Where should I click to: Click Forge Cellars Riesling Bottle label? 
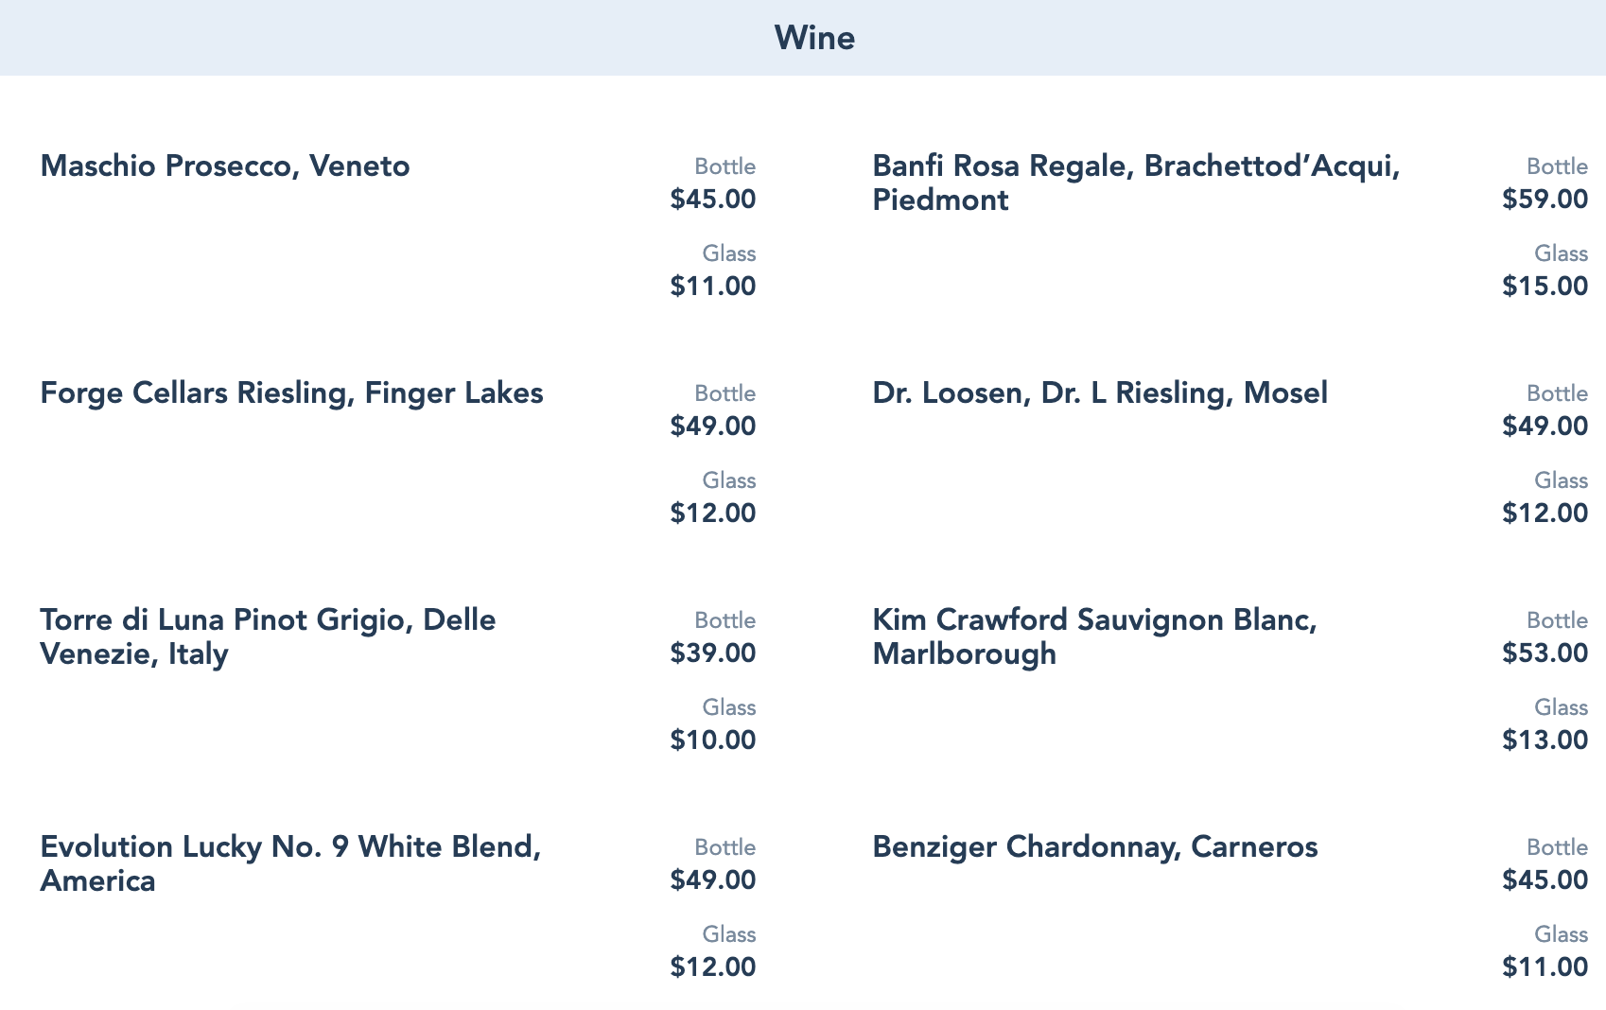point(724,393)
